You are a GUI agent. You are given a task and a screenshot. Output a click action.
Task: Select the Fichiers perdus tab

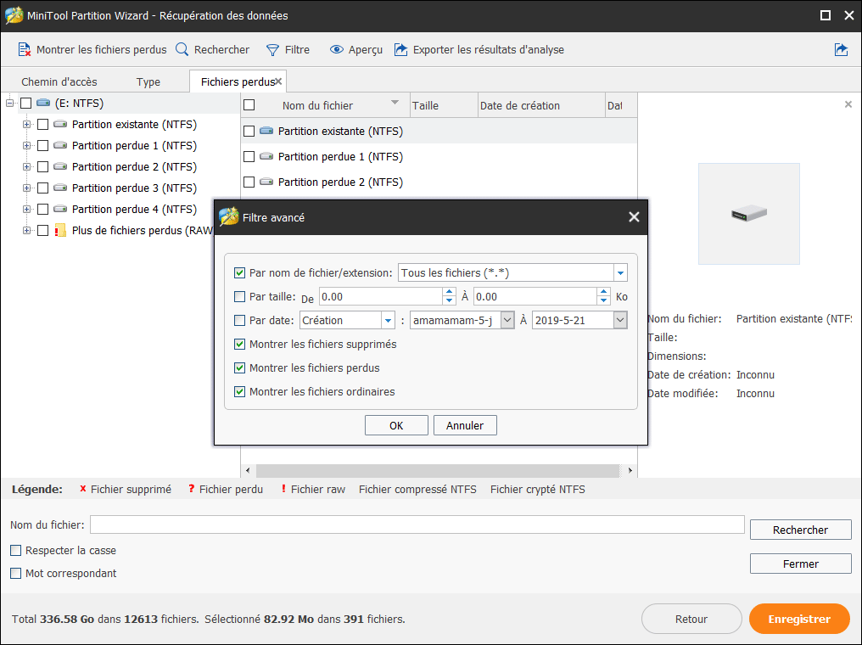click(238, 82)
